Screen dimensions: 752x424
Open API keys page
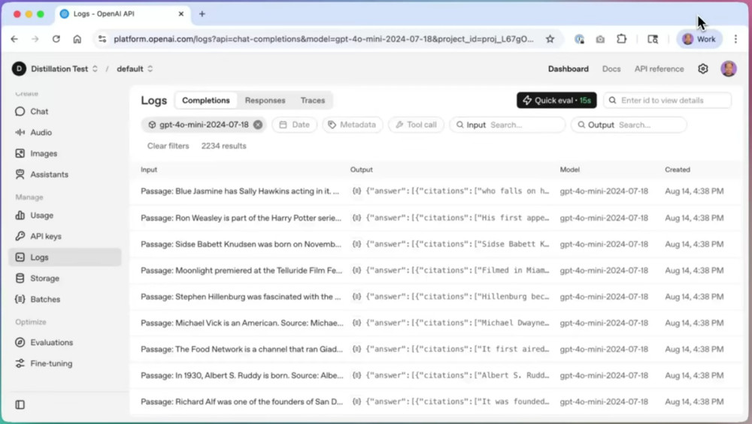tap(46, 236)
